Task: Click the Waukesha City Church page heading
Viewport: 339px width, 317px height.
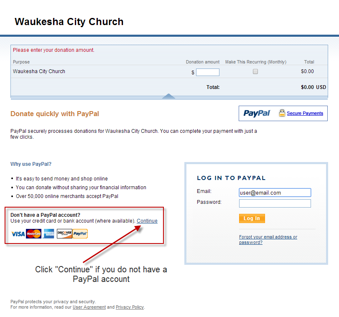Action: click(x=69, y=22)
